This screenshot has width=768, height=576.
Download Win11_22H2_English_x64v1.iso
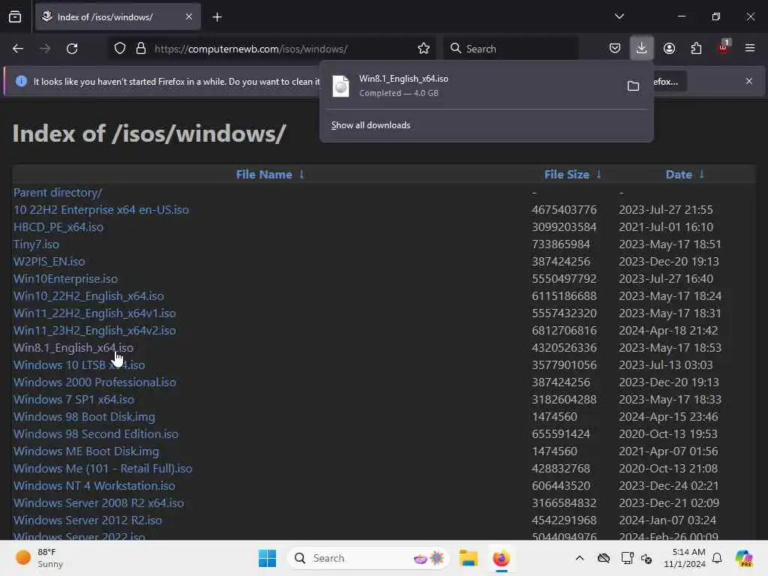click(94, 313)
